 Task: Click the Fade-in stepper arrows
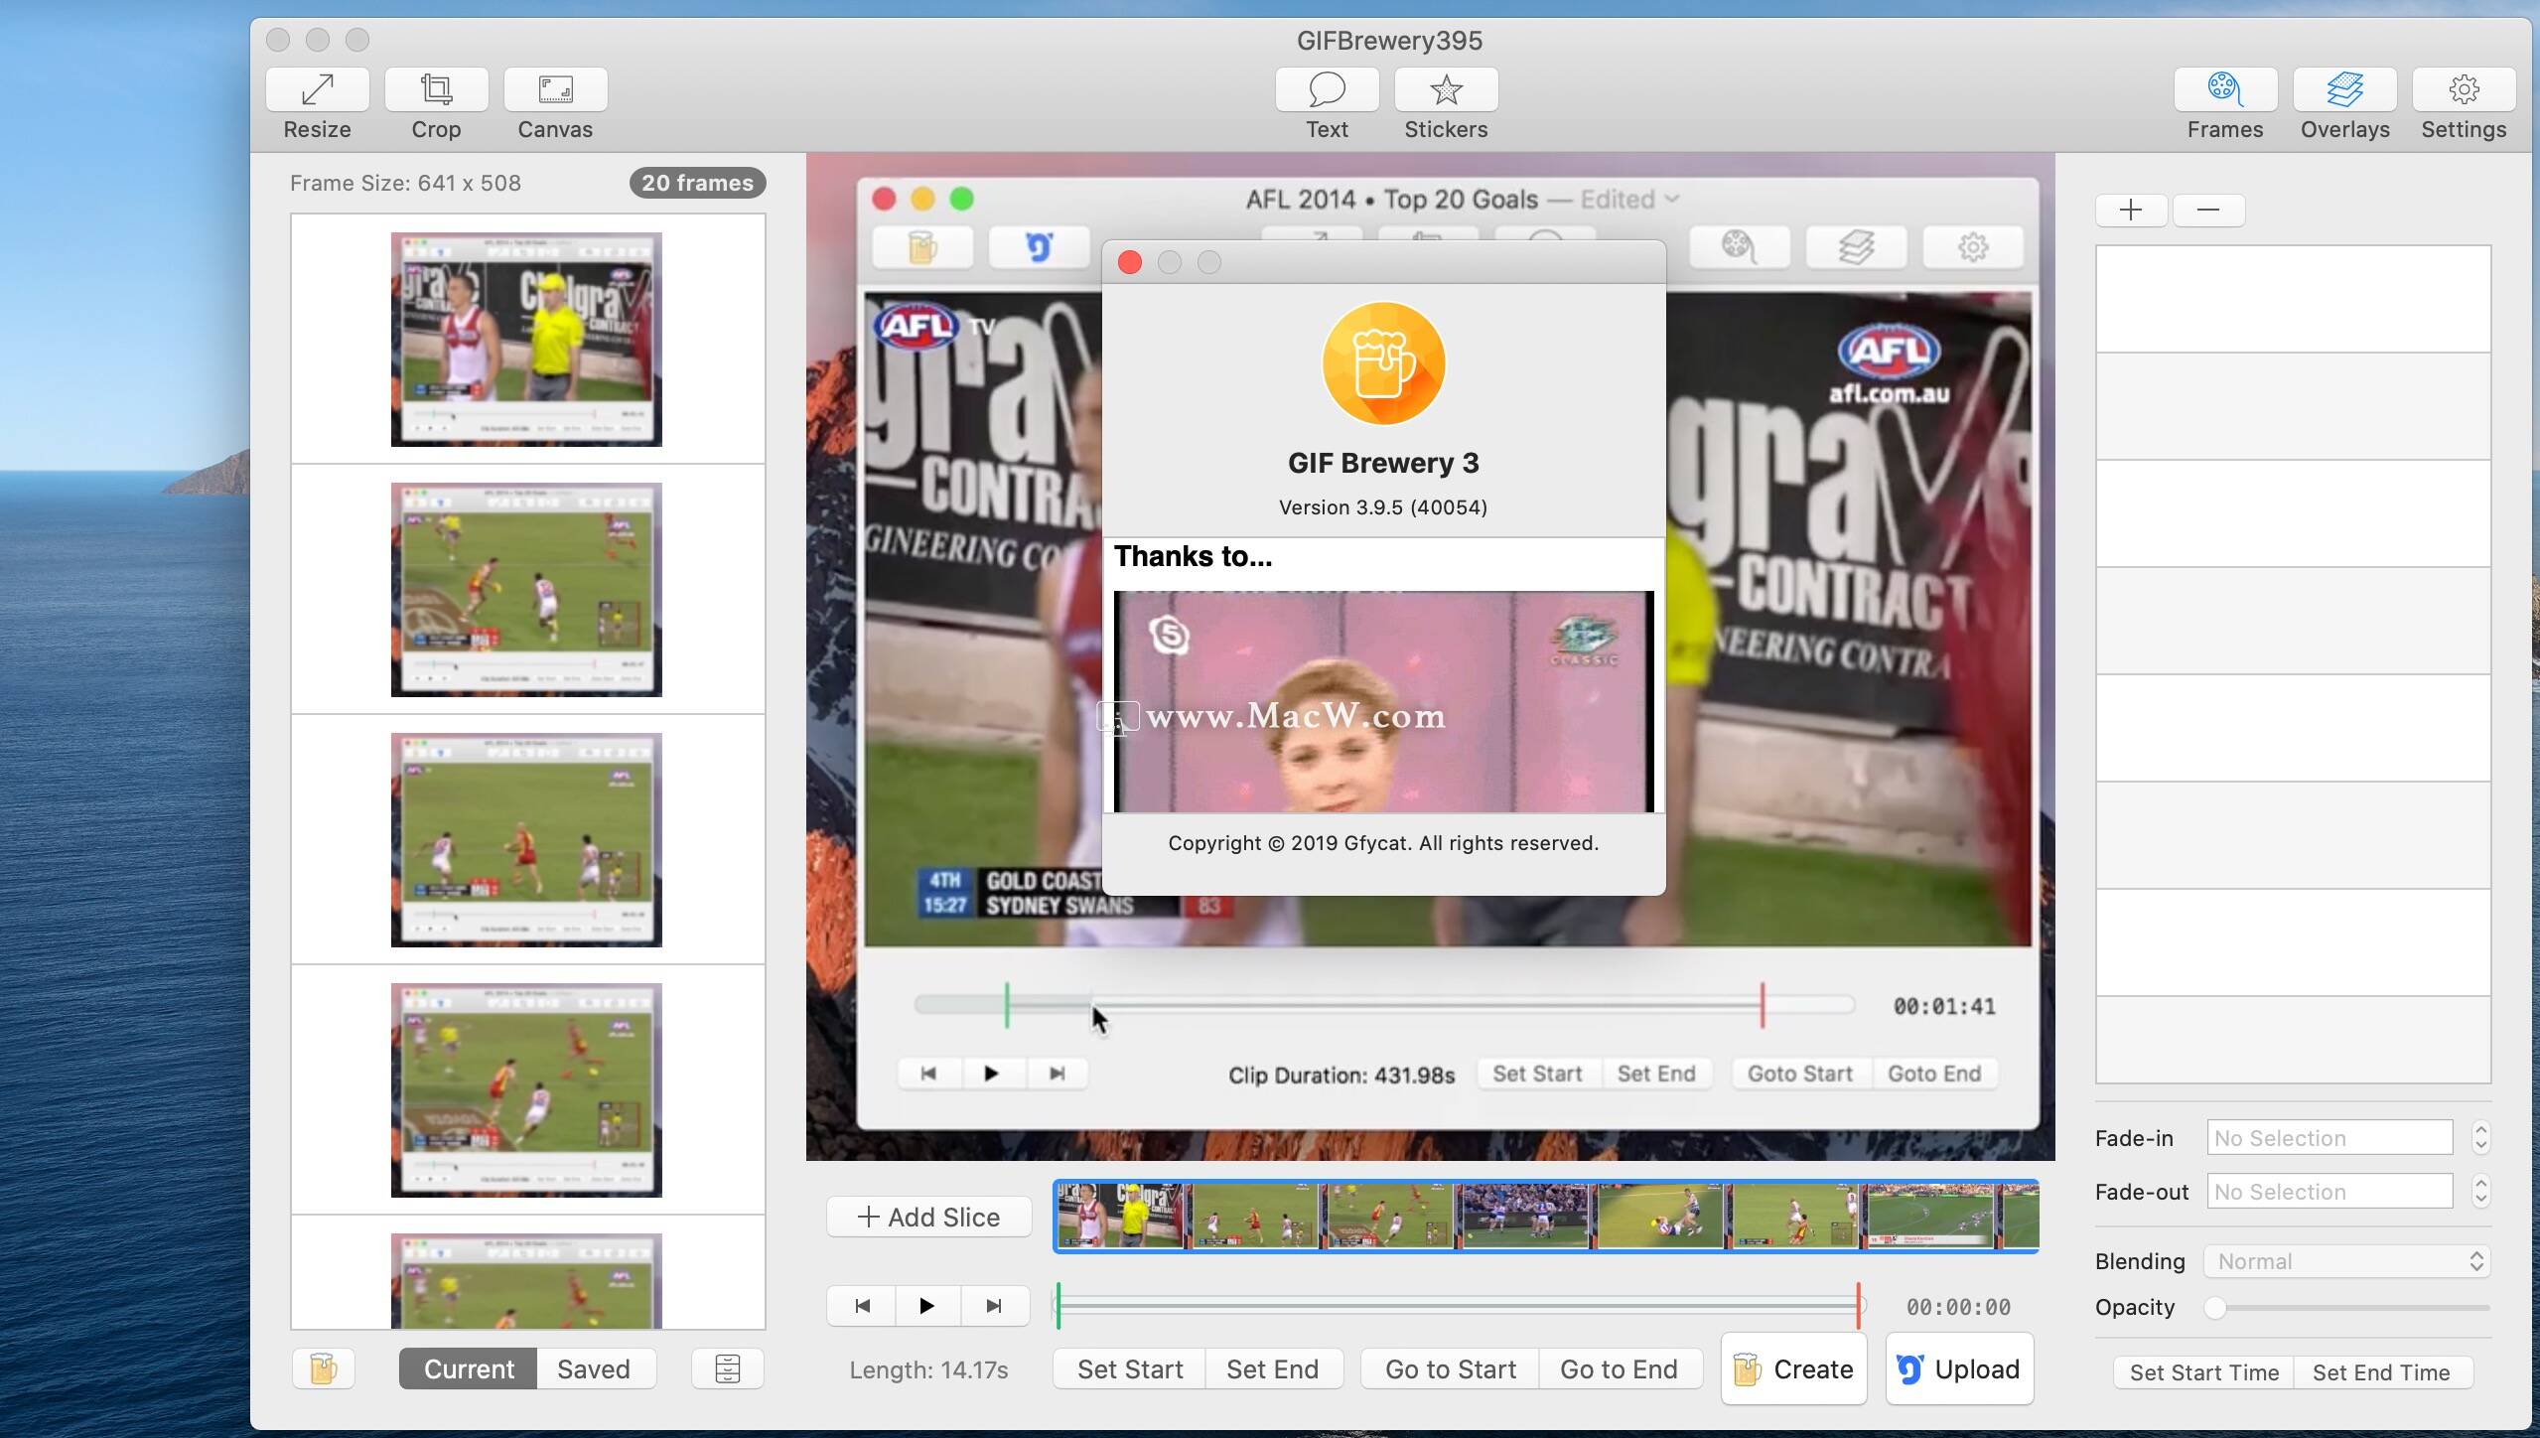[2481, 1137]
